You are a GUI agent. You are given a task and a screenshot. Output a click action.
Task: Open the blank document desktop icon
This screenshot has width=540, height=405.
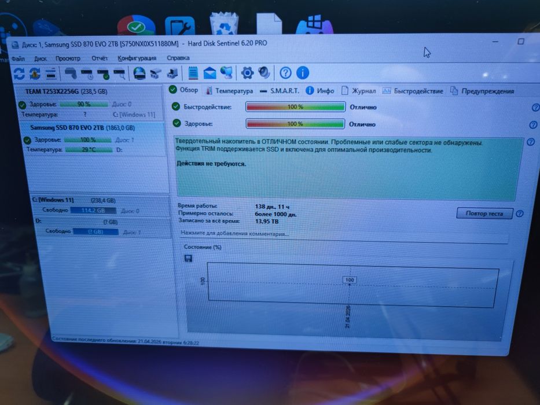pyautogui.click(x=269, y=23)
